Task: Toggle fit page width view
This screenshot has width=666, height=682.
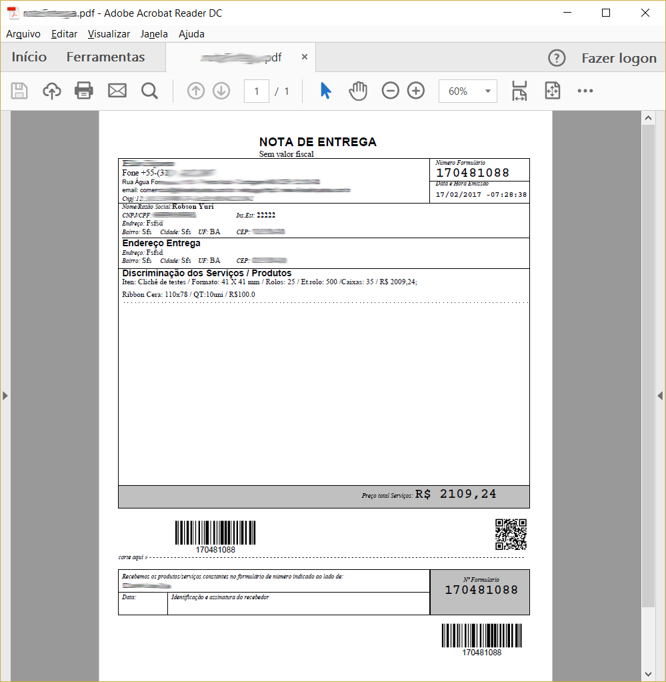Action: click(x=519, y=91)
